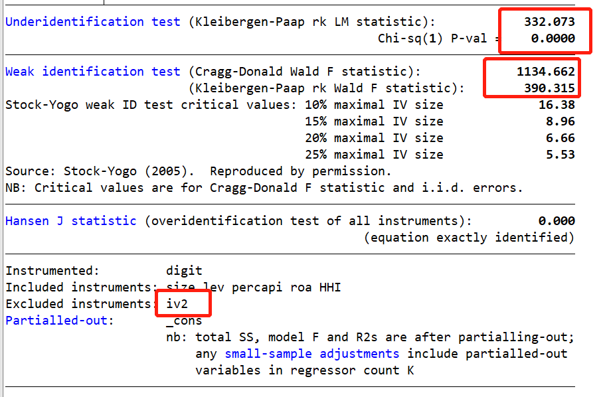Screen dimensions: 609x397
Task: Select the Hansen J value 0.000
Action: pos(557,221)
